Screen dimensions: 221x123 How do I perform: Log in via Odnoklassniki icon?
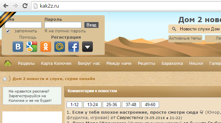[x=46, y=47]
